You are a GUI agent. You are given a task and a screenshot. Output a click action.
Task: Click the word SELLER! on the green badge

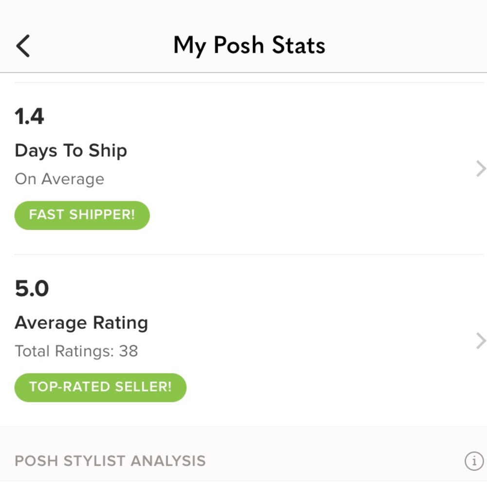click(x=143, y=387)
